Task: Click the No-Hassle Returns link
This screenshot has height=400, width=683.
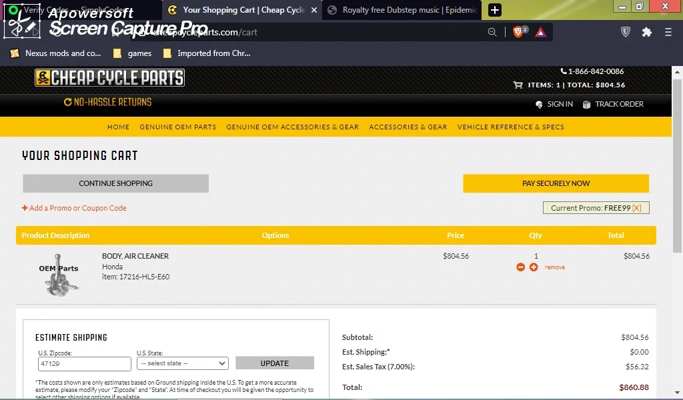Action: (107, 102)
